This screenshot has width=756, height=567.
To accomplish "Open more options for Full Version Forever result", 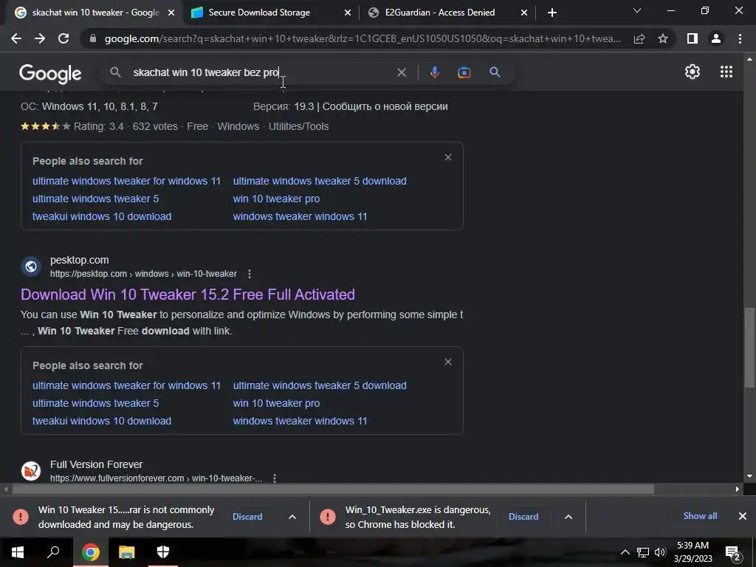I will 275,478.
